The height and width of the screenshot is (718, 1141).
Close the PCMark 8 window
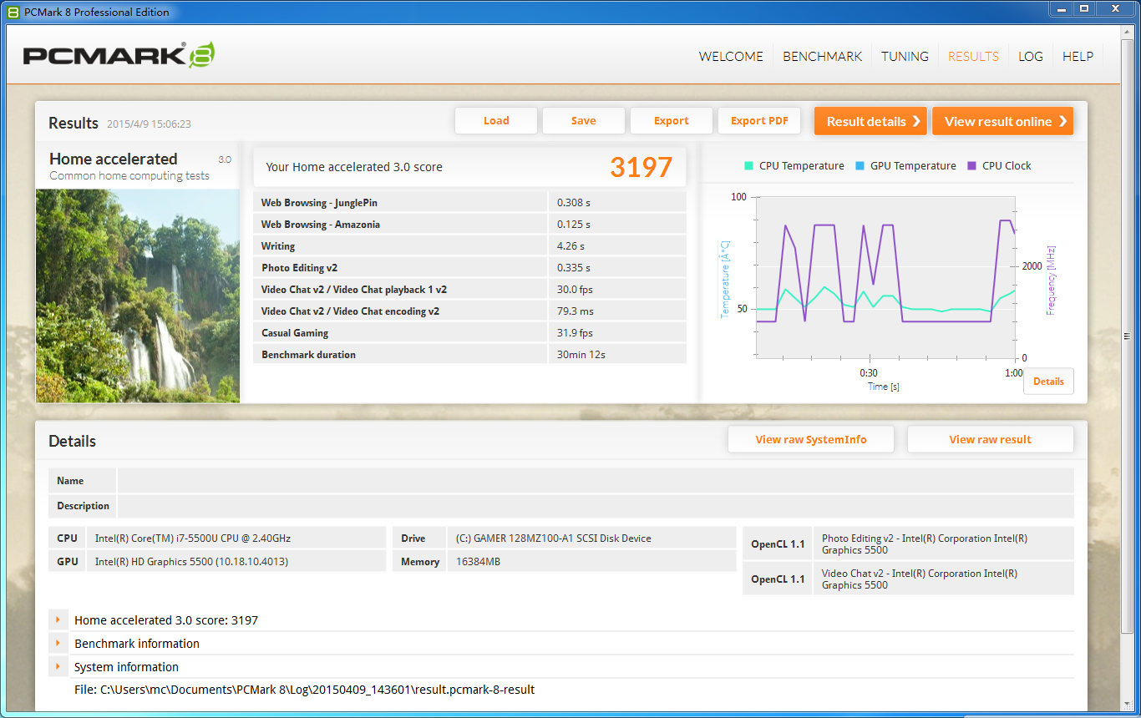click(1115, 8)
